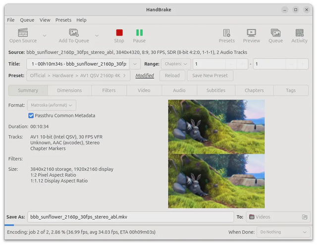
Task: Click the encoding progress bar
Action: coord(158,225)
